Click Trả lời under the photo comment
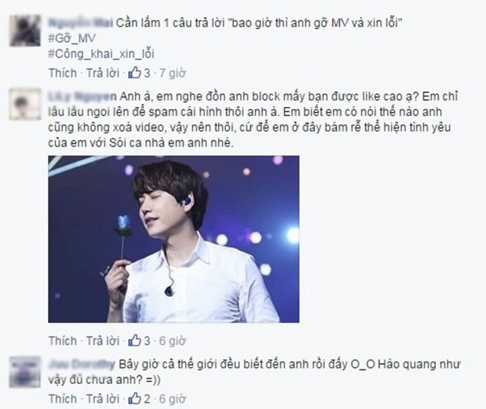Screen dimensions: 486x409 [x=102, y=340]
